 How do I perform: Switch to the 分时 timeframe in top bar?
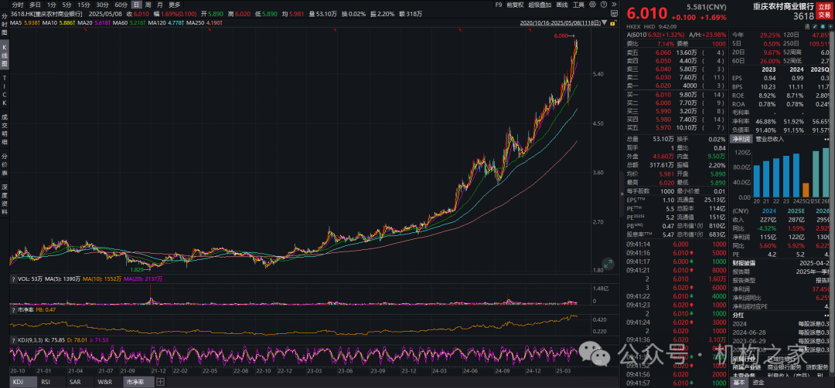point(18,5)
